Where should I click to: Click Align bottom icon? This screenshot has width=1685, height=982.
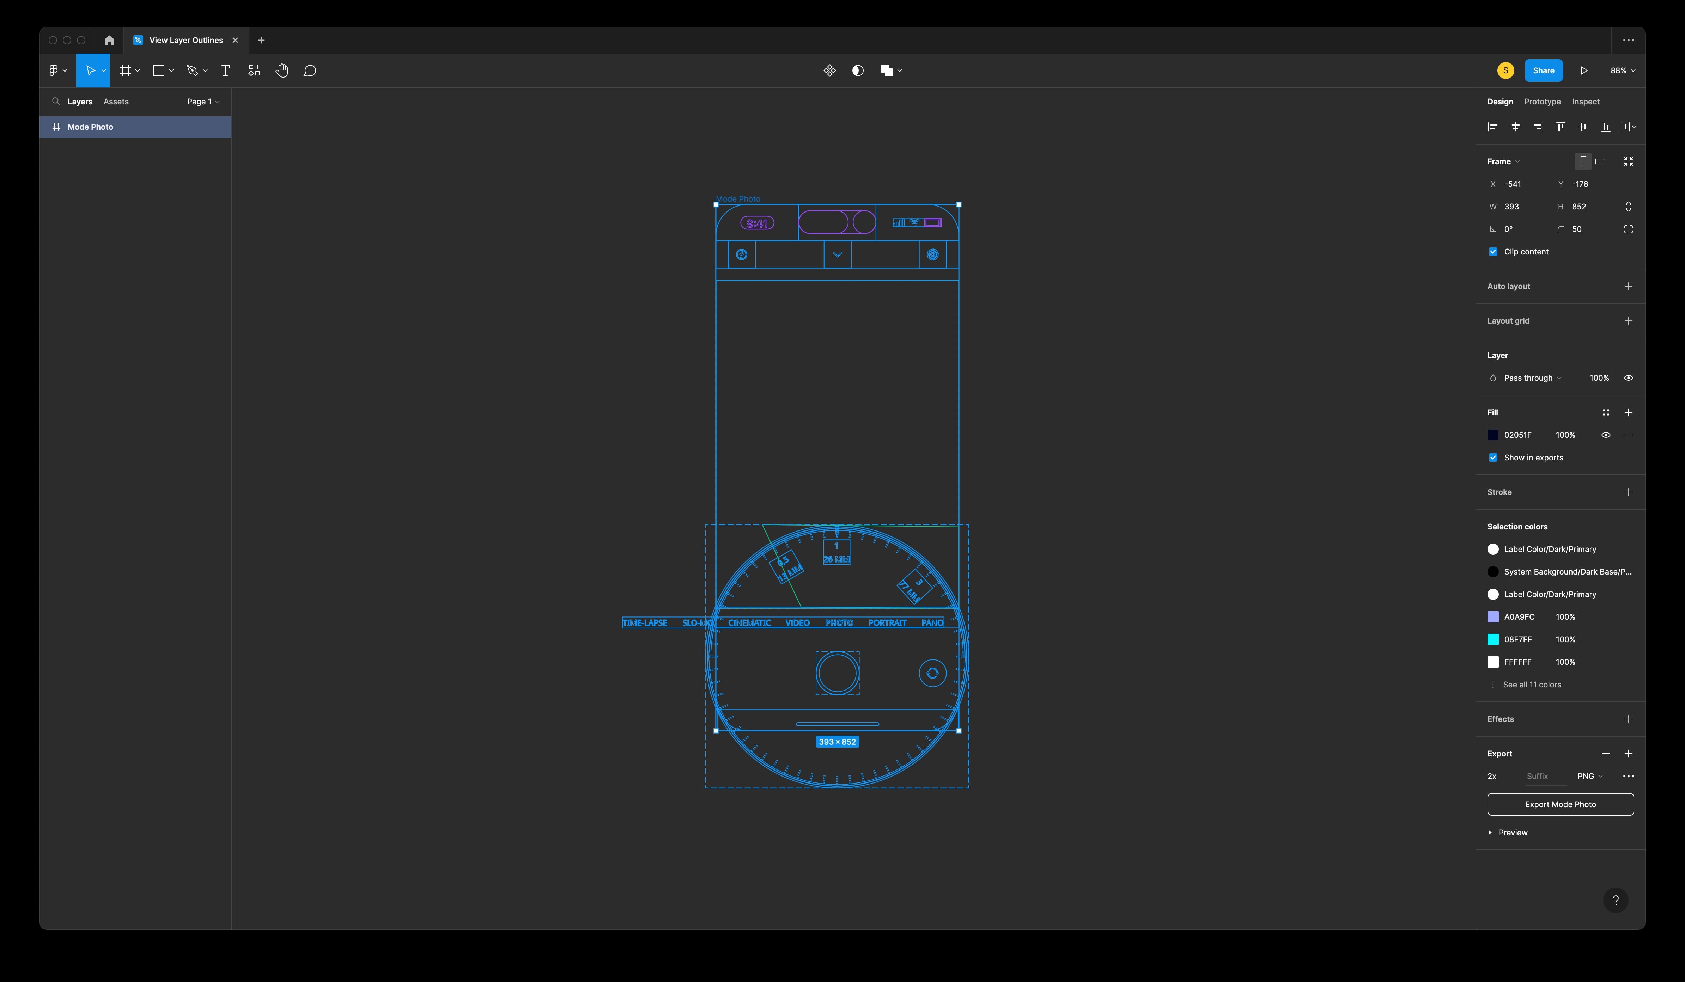1605,126
